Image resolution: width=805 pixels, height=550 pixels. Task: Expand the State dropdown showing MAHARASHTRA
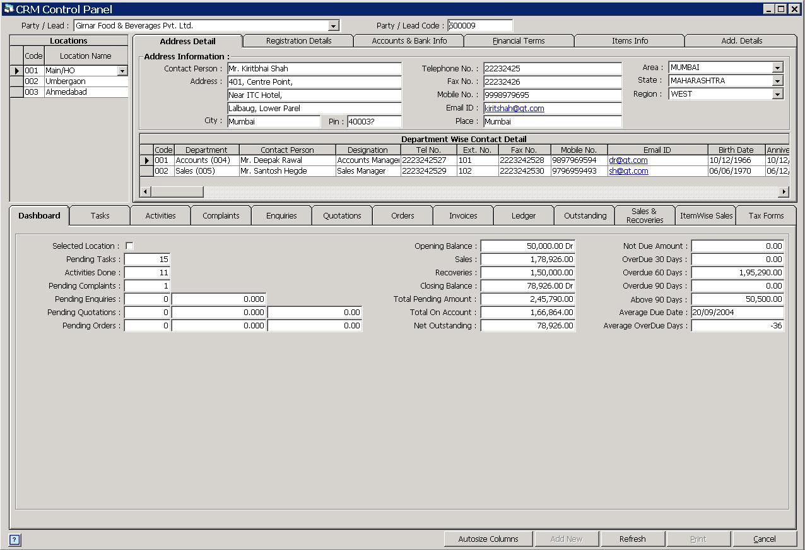[x=777, y=81]
